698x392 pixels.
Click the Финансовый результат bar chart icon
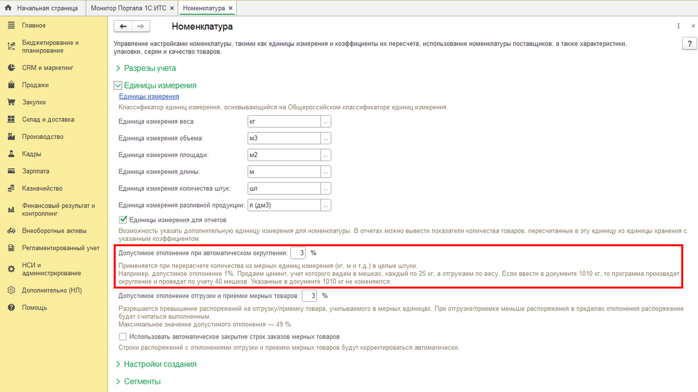pyautogui.click(x=10, y=209)
